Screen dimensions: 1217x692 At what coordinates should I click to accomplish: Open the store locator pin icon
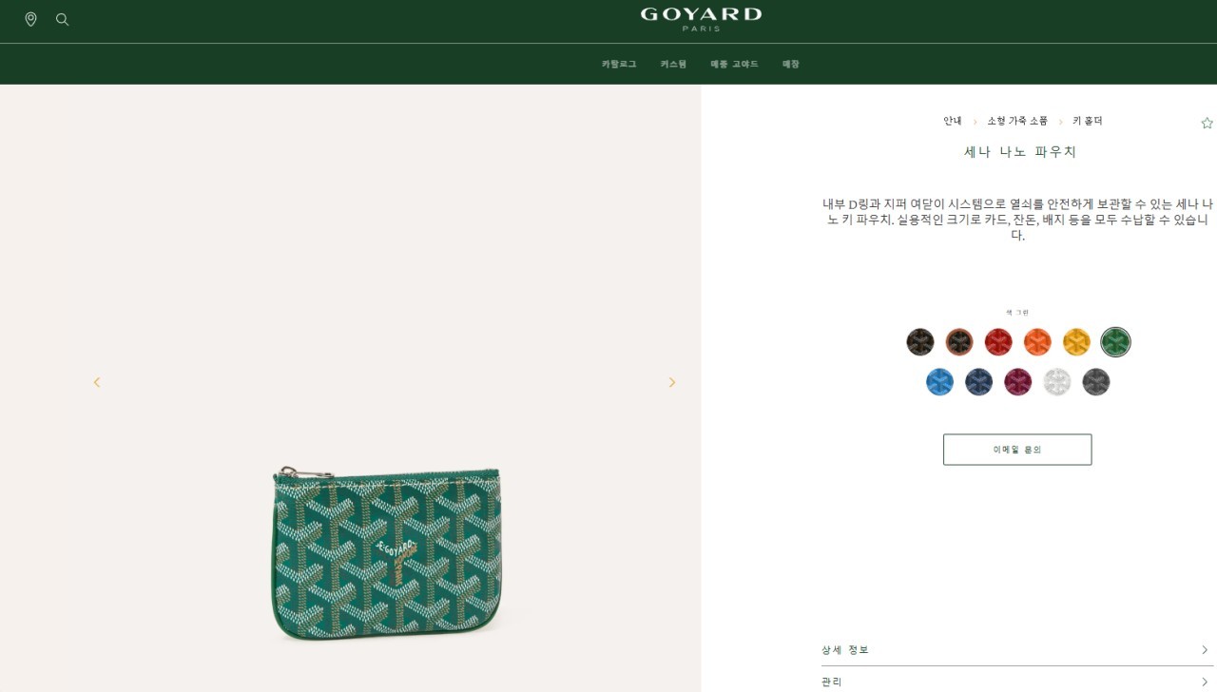[30, 19]
